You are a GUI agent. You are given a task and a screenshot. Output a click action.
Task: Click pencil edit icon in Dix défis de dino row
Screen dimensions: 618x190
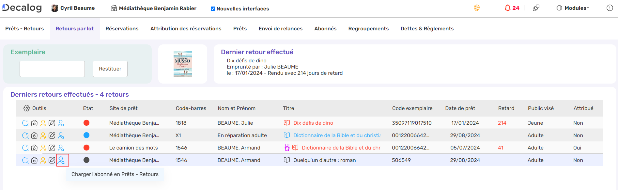pos(52,123)
